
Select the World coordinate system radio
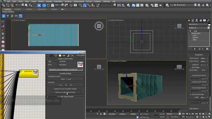[x=60, y=79]
